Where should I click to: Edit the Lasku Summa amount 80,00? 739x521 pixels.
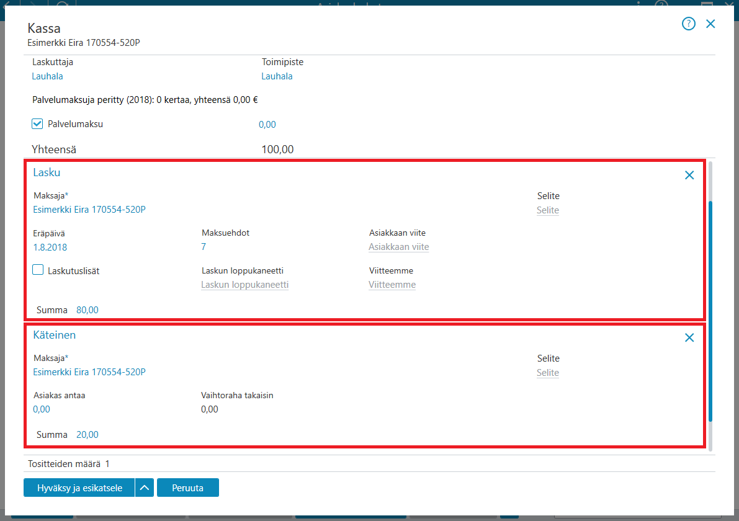[x=87, y=310]
